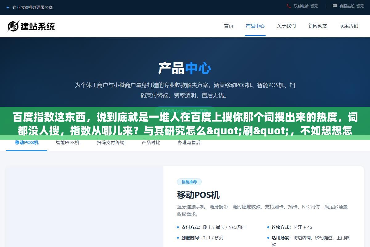Click the 到账时间 T+1 / 秒到 line
This screenshot has width=370, height=247.
[x=202, y=238]
